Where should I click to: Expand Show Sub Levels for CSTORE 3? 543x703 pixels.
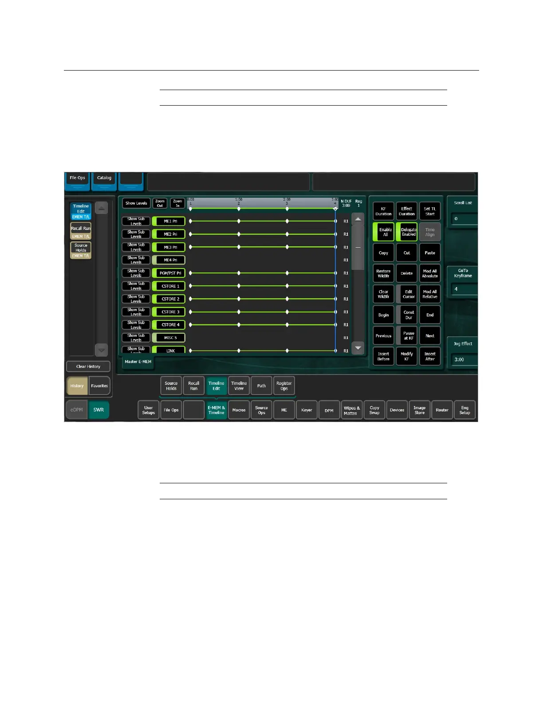(136, 312)
